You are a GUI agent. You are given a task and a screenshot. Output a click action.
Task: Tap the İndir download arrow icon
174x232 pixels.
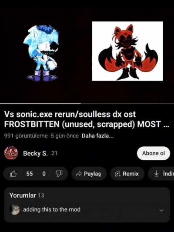[156, 174]
